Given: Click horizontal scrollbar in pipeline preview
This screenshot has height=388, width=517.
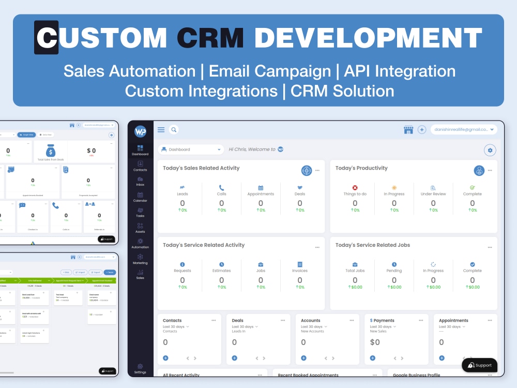Looking at the screenshot, I should (7, 373).
